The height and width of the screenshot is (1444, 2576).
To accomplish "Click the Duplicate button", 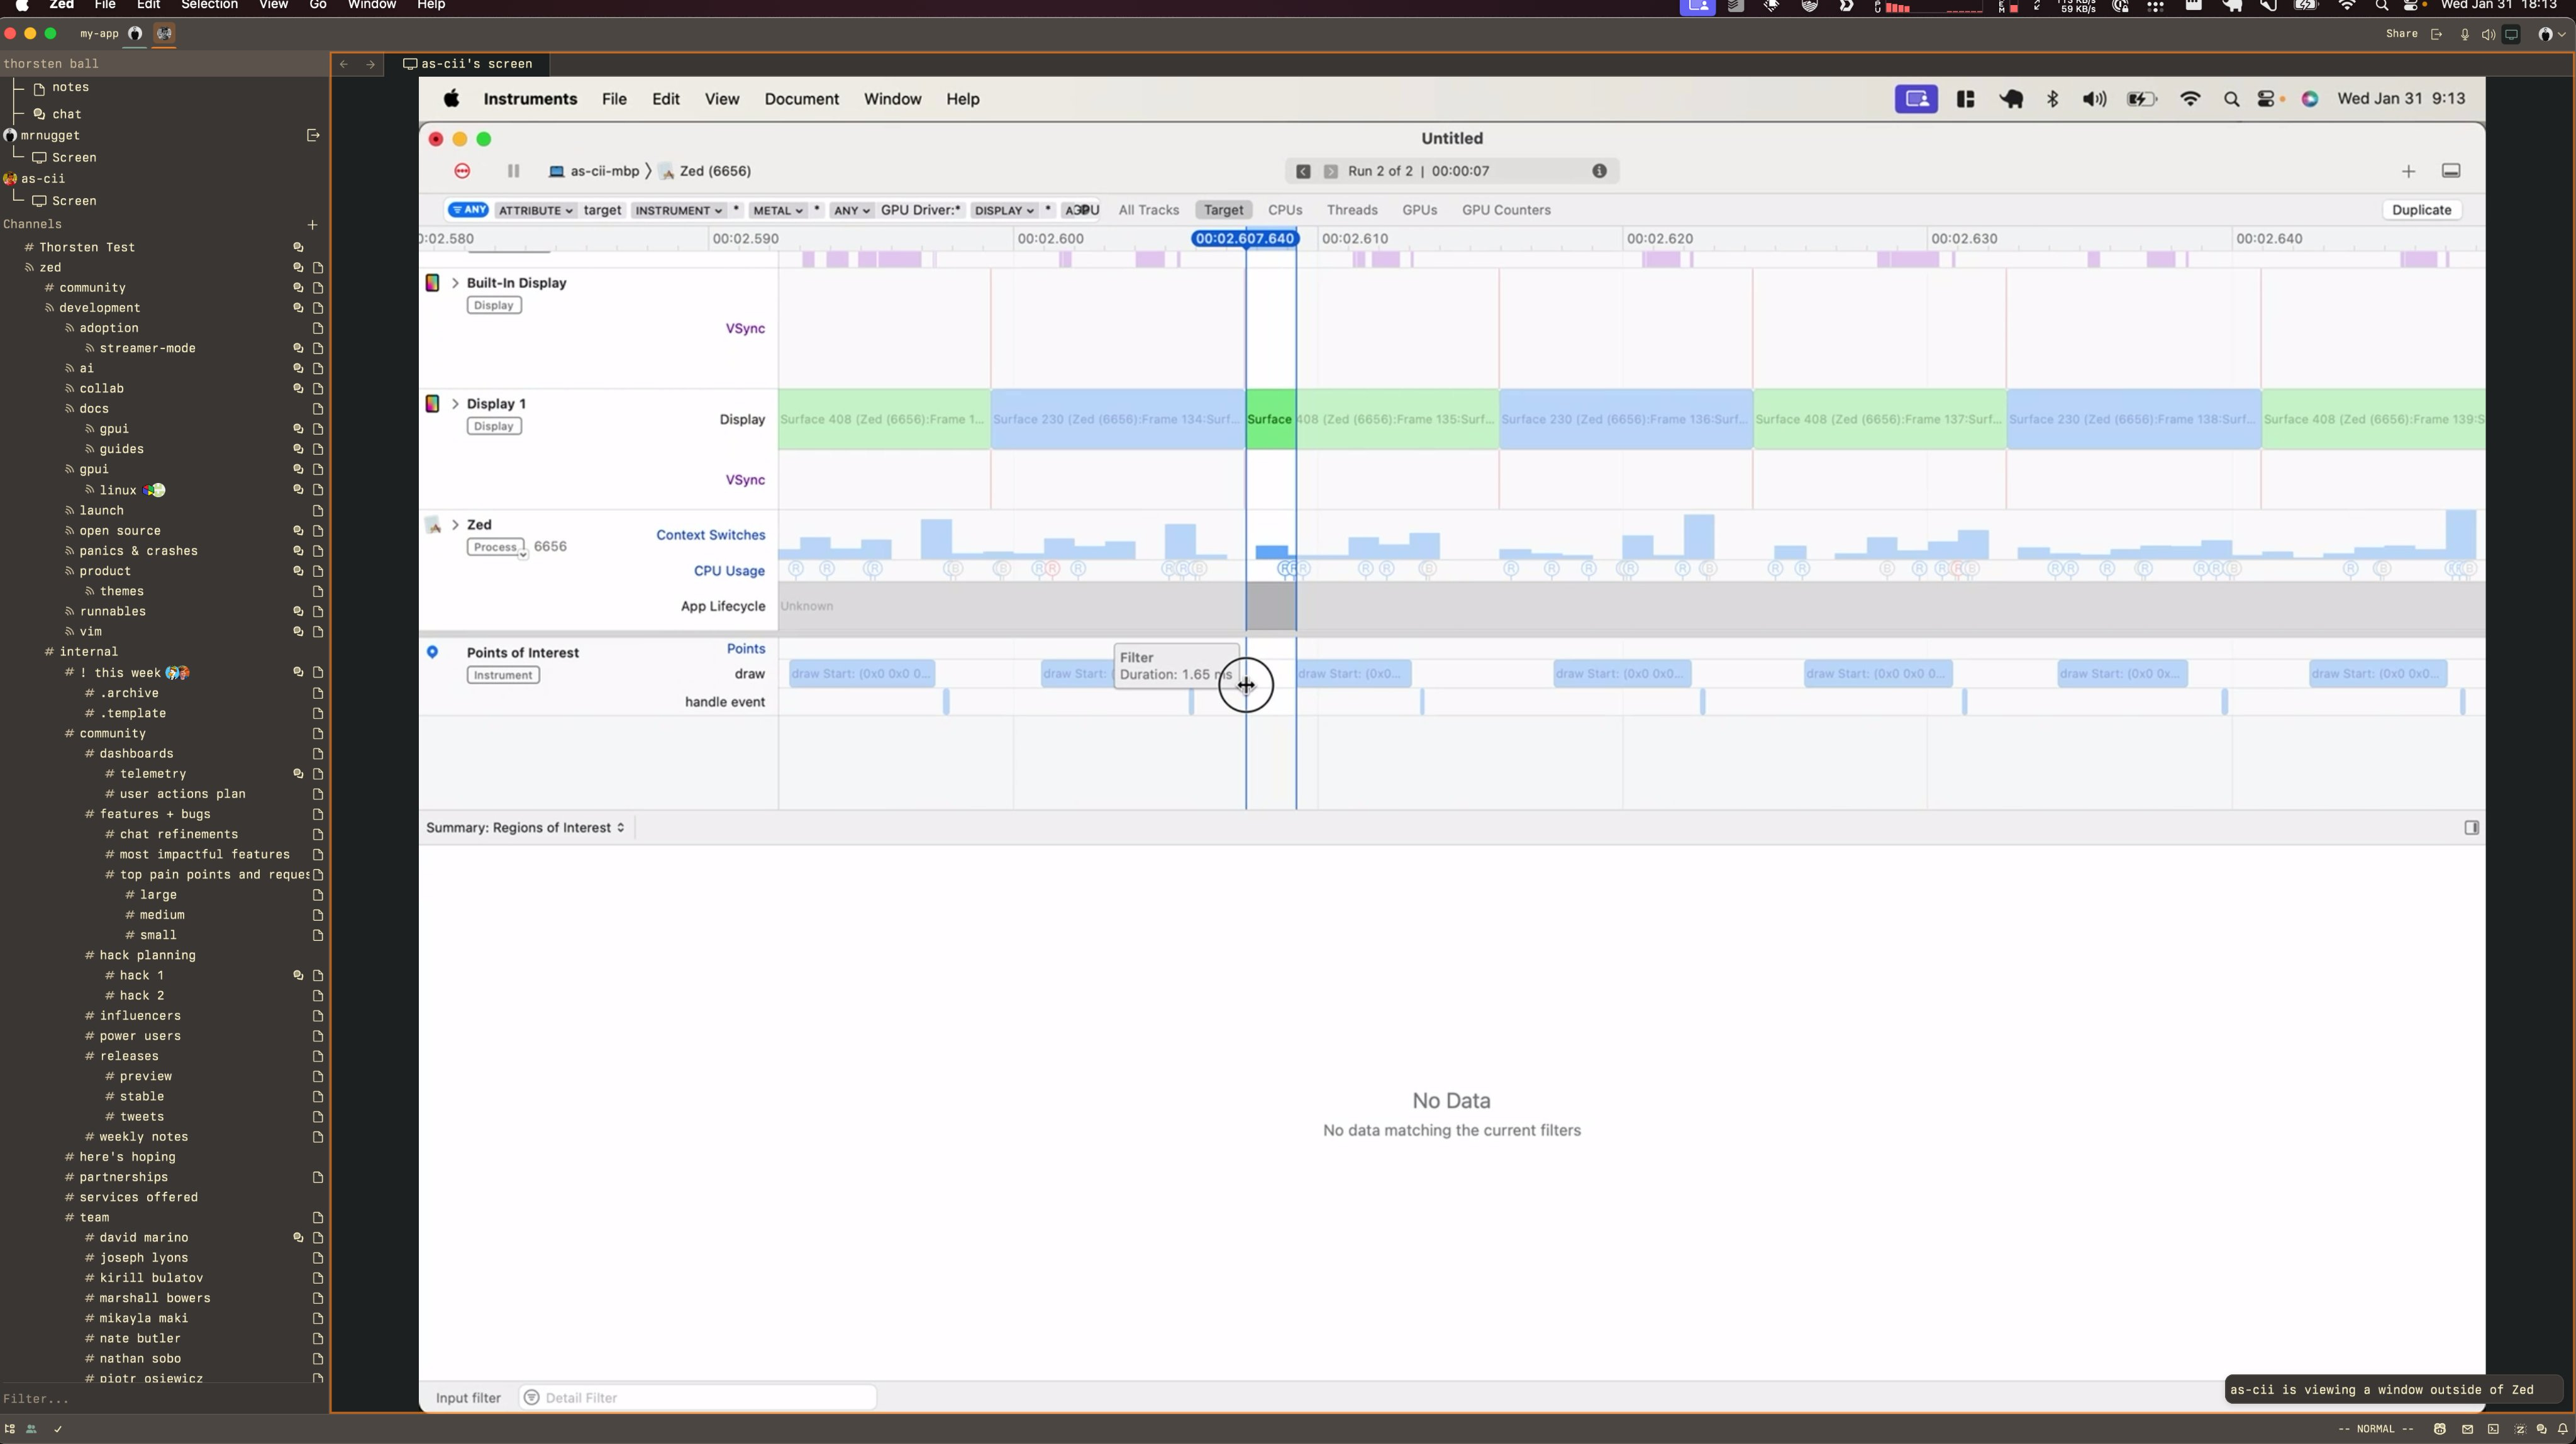I will coord(2421,210).
